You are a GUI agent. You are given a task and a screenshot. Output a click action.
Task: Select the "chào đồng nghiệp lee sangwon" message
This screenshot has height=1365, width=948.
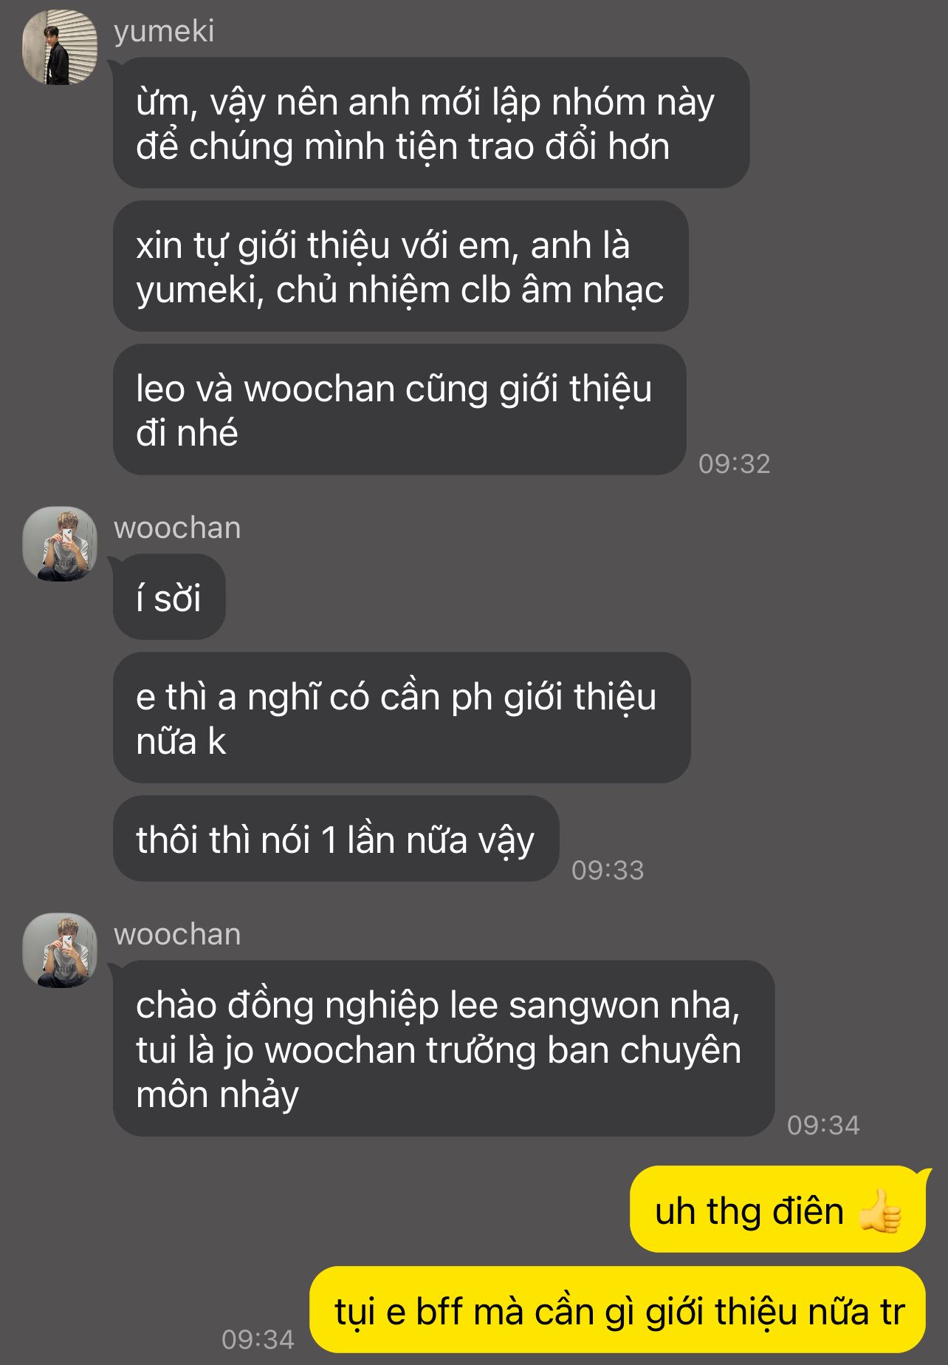[x=444, y=1049]
